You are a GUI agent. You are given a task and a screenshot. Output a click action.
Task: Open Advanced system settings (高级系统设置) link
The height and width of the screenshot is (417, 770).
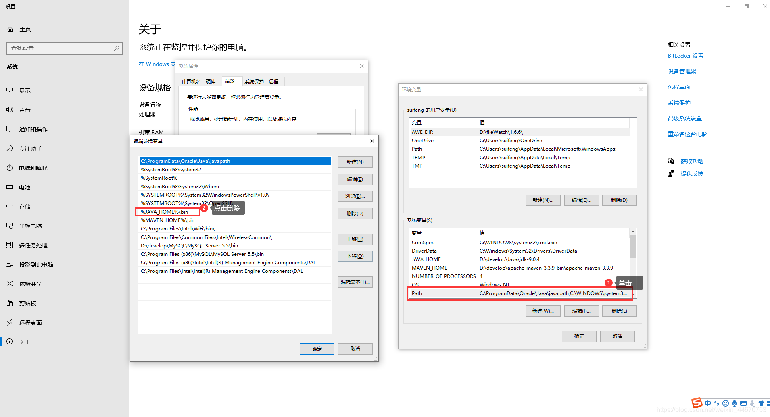[685, 118]
